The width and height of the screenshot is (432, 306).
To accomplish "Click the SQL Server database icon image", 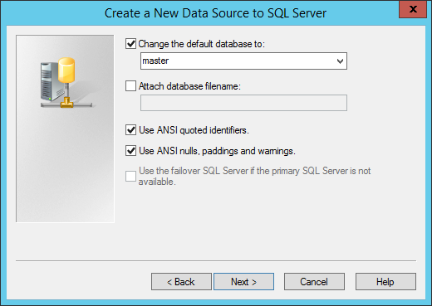I will pos(66,82).
